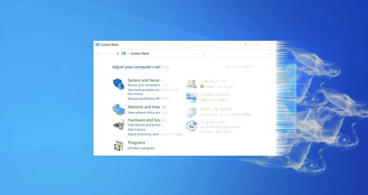Open System and Security

click(146, 80)
